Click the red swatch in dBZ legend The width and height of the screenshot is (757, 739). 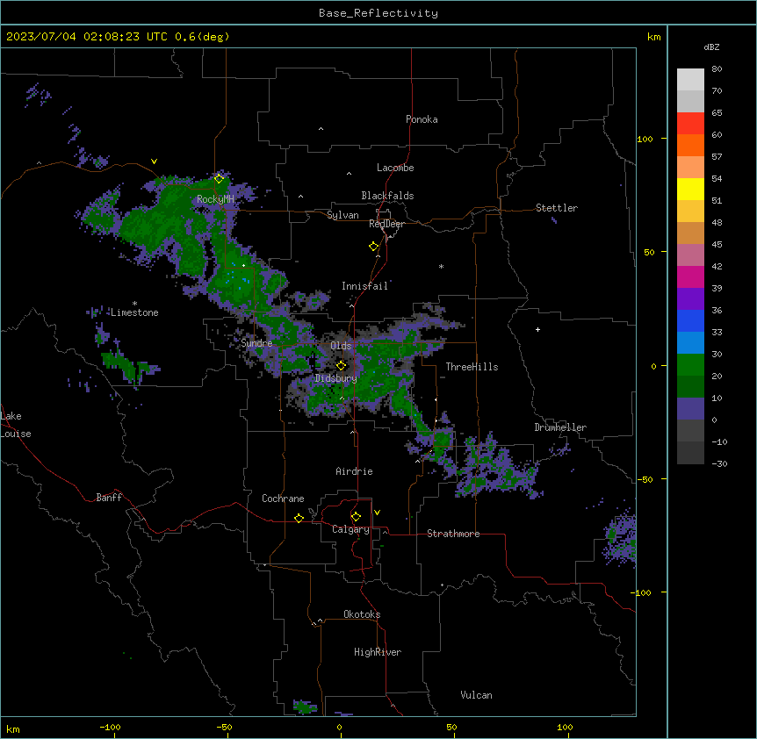[x=690, y=124]
